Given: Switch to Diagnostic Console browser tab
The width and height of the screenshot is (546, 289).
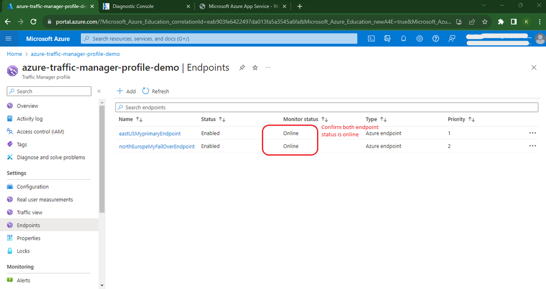Looking at the screenshot, I should point(145,6).
